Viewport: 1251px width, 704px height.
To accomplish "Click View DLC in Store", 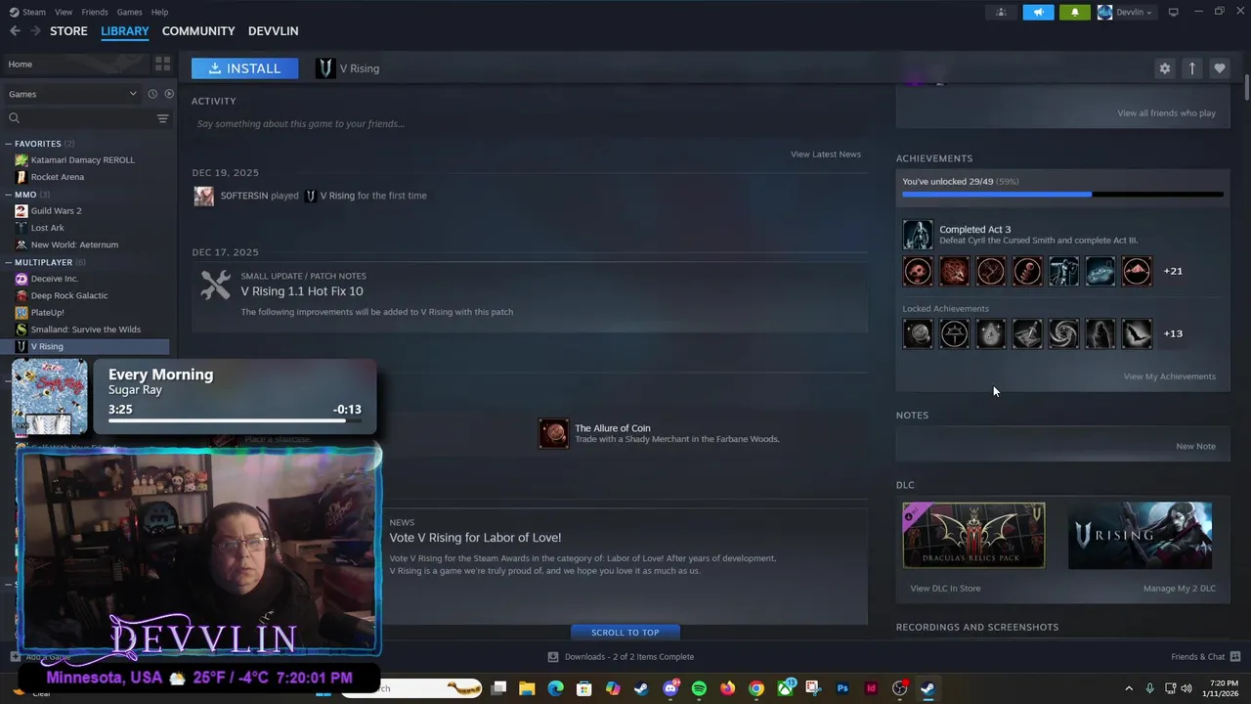I will pos(945,589).
